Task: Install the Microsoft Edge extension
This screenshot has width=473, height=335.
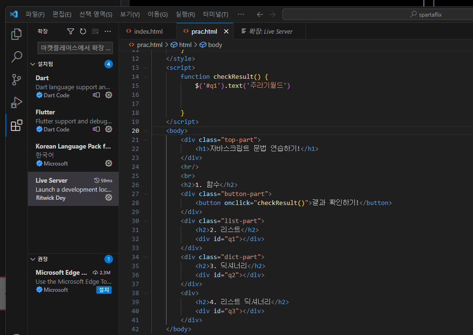Action: click(104, 290)
